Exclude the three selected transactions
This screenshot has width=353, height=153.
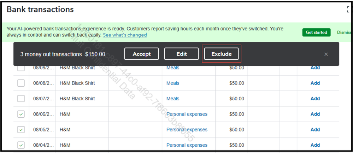point(221,54)
